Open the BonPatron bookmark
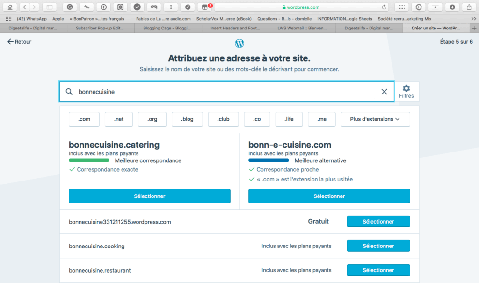 point(97,19)
